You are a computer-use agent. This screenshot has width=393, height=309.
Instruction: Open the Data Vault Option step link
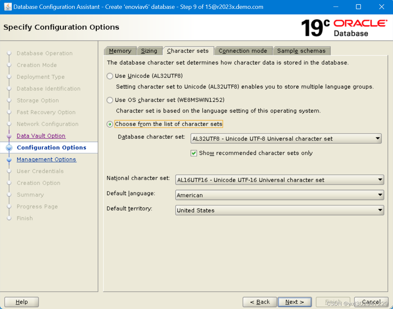41,136
